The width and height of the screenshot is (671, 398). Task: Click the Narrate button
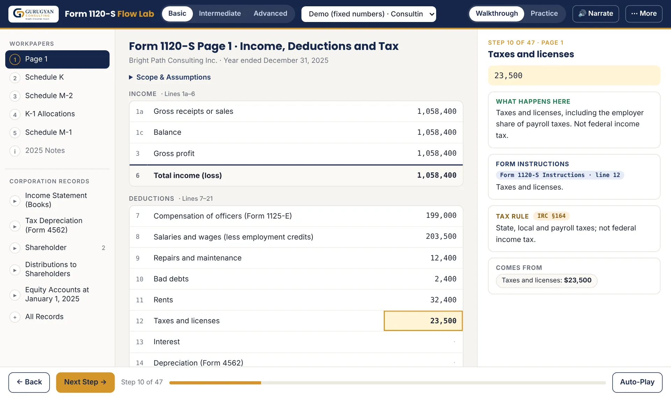tap(596, 14)
